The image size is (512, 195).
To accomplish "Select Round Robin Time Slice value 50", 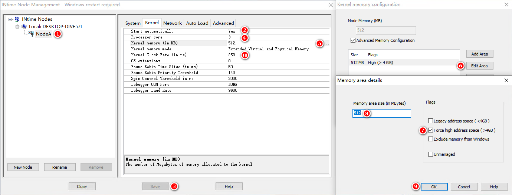I will click(231, 67).
